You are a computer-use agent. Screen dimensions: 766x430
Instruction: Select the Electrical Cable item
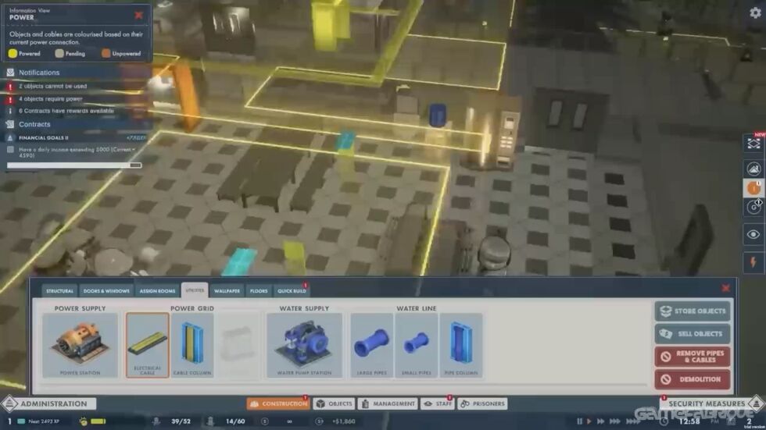point(147,345)
